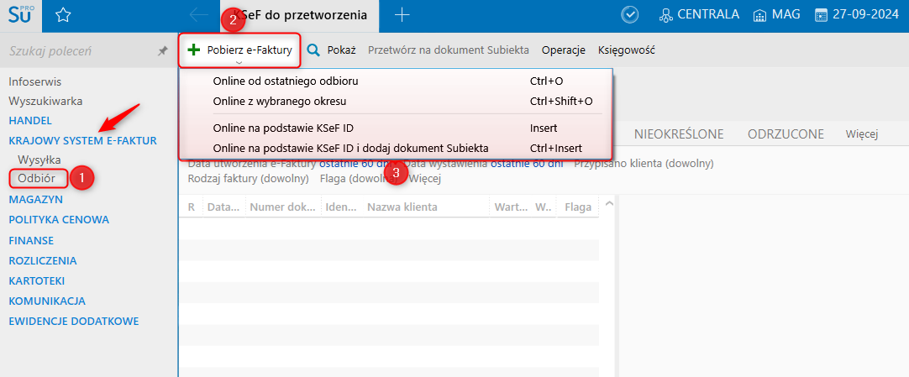Sort by Data... column header

click(x=223, y=207)
